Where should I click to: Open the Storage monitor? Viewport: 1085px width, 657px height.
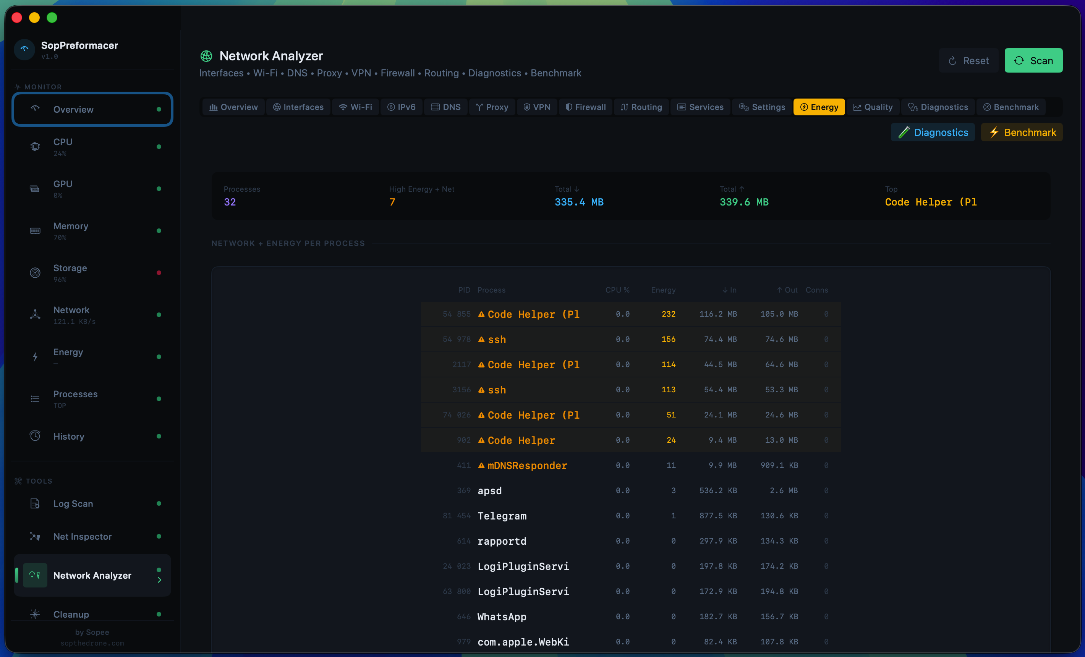click(70, 273)
